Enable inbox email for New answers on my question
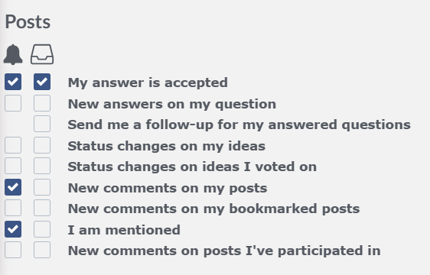430x275 pixels. (x=42, y=103)
